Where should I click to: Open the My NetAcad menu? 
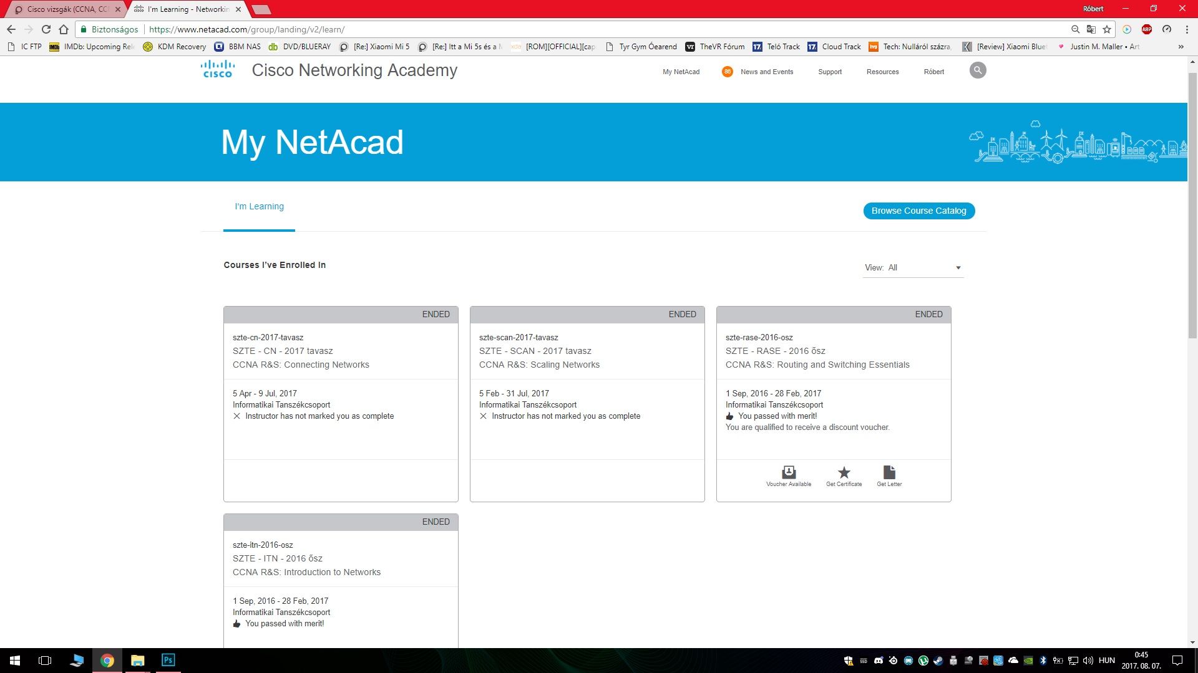click(681, 72)
